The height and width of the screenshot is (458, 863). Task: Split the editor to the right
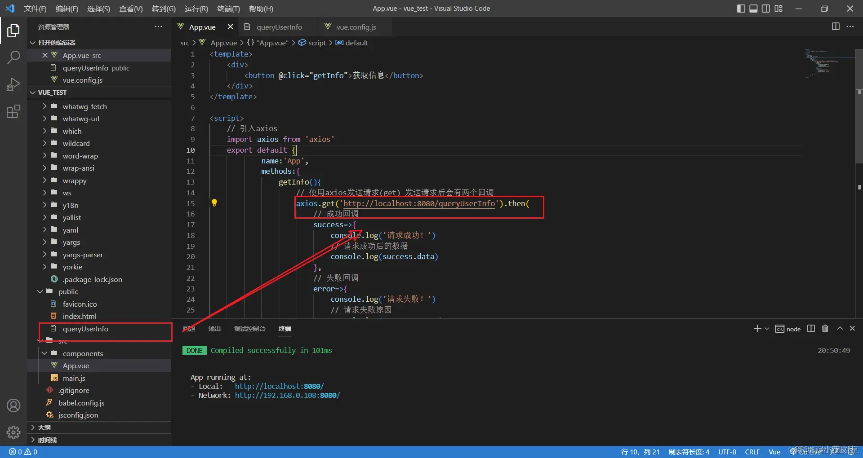835,26
